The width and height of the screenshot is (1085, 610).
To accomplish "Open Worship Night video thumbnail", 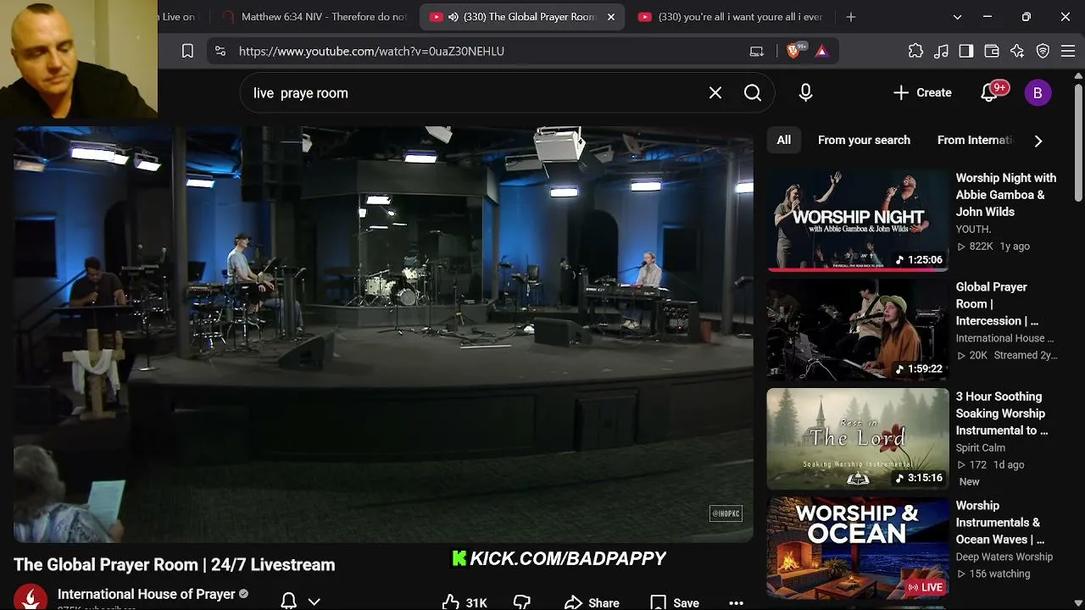I will [x=858, y=220].
